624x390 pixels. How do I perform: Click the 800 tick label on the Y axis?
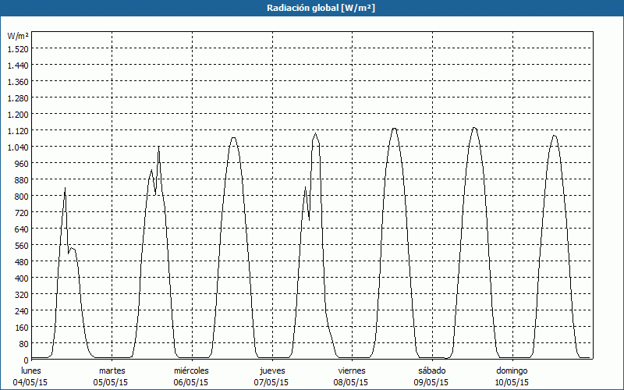click(x=20, y=197)
